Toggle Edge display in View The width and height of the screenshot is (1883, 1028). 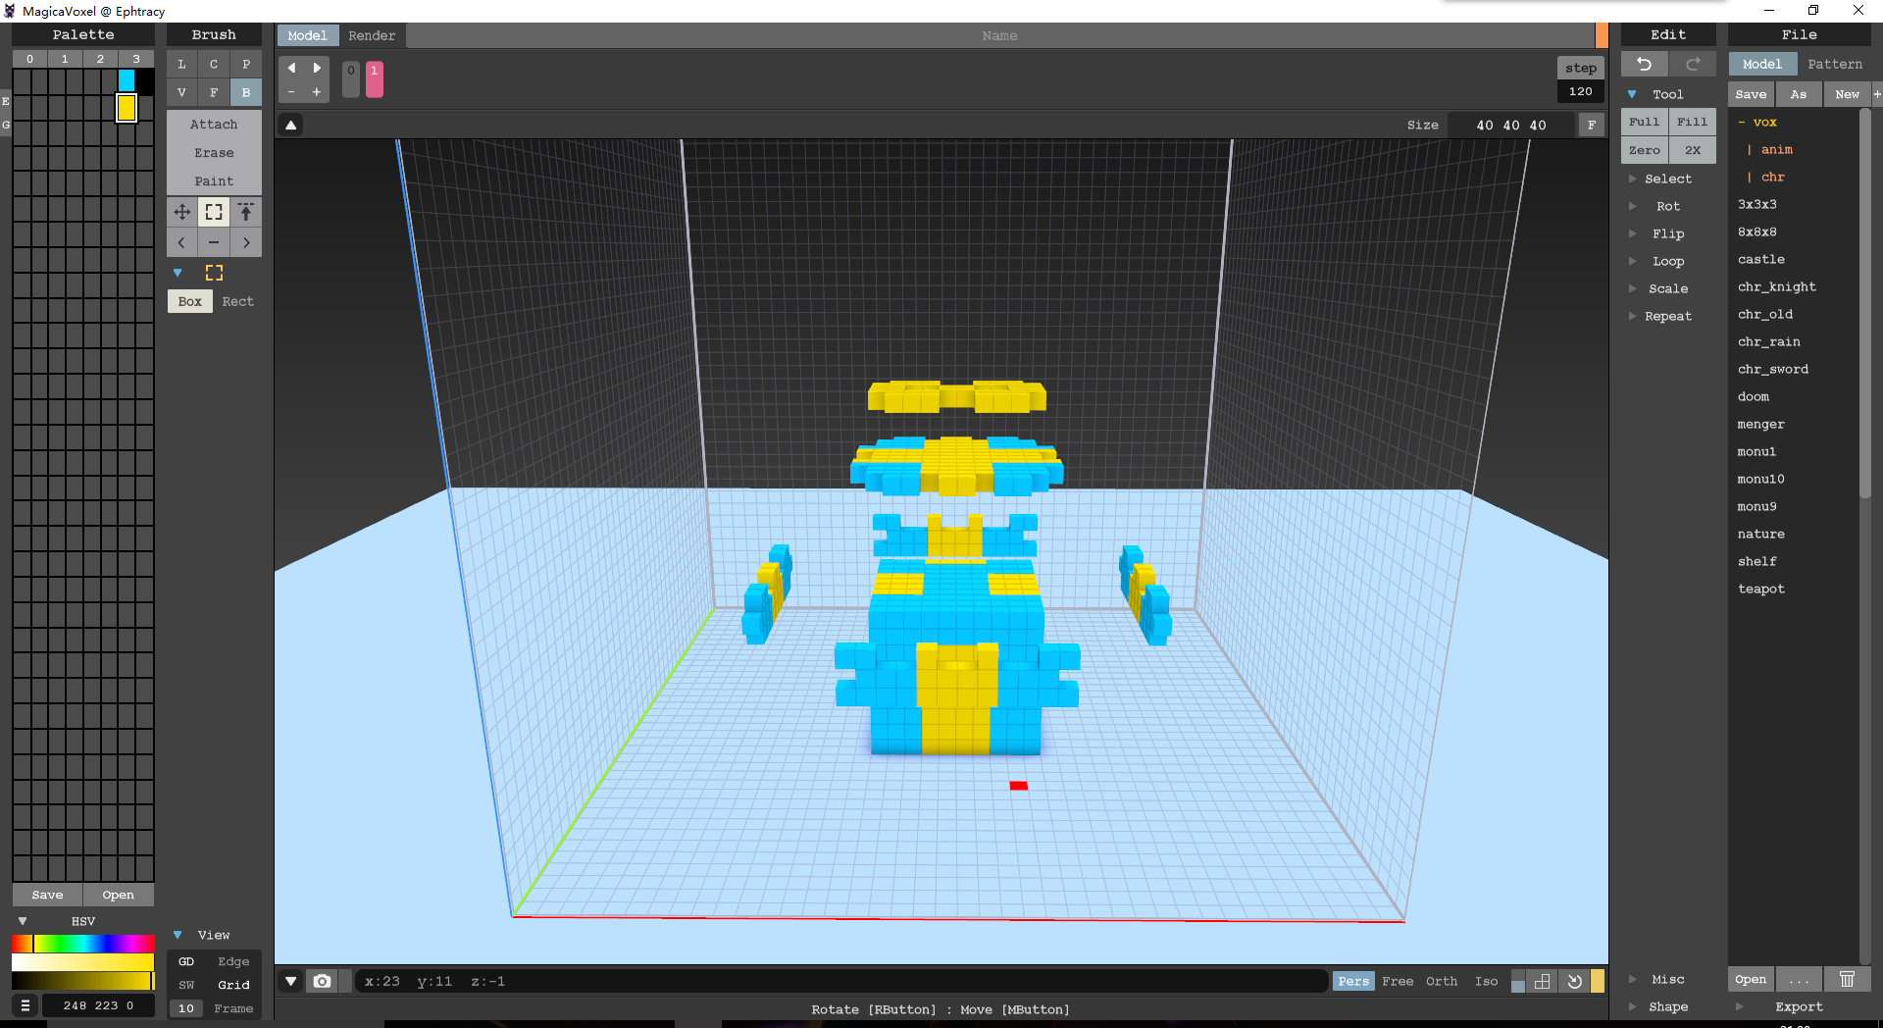coord(233,961)
